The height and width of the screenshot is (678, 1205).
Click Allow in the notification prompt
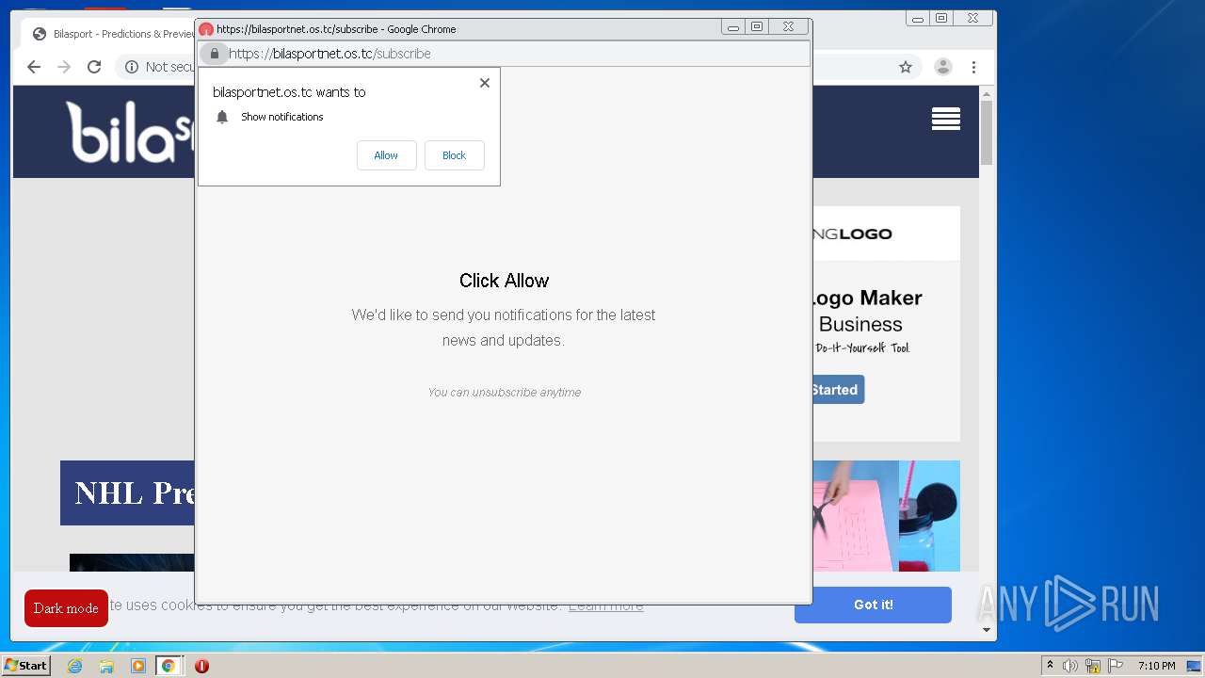pyautogui.click(x=386, y=155)
